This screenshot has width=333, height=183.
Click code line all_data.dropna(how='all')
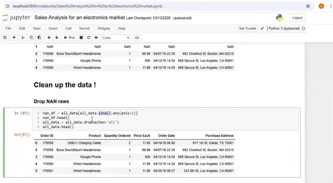coord(81,122)
